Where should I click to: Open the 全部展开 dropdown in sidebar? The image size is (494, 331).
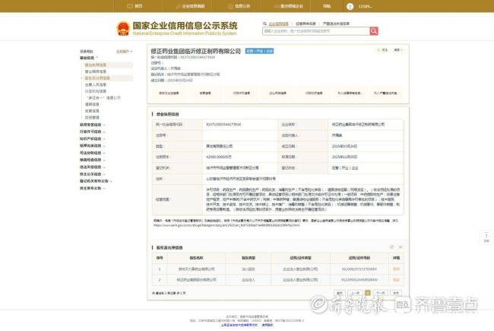pyautogui.click(x=125, y=52)
